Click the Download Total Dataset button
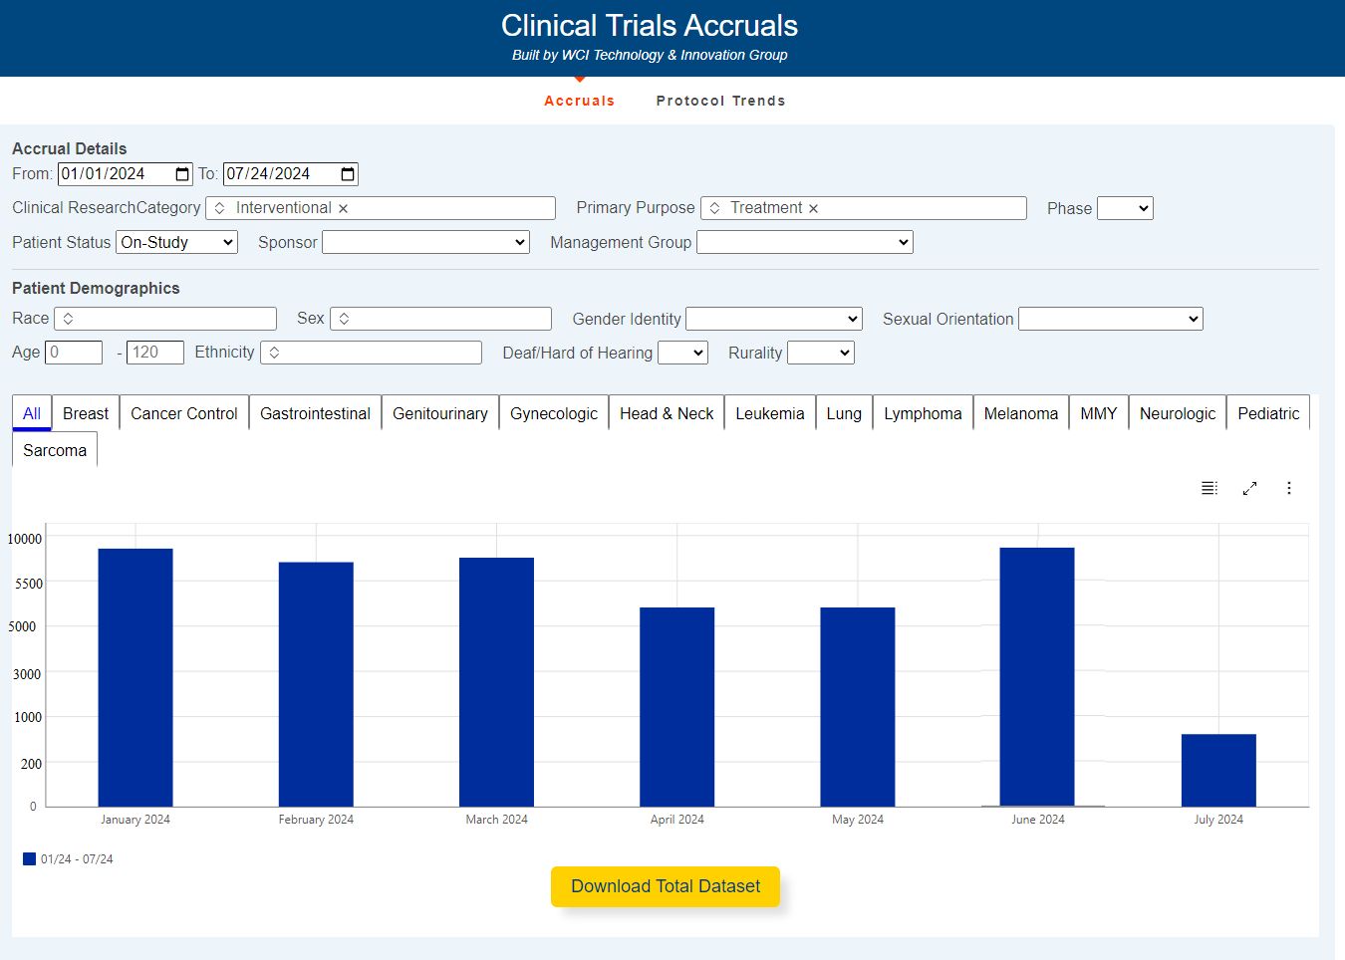The height and width of the screenshot is (960, 1345). [x=666, y=886]
